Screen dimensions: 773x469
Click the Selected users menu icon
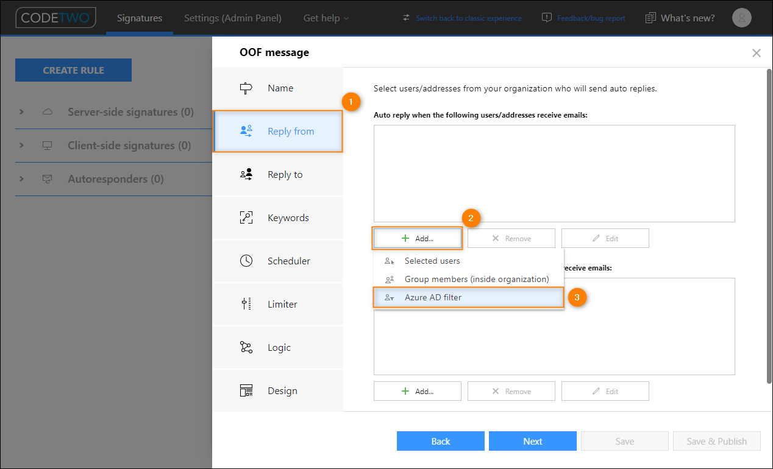(390, 261)
